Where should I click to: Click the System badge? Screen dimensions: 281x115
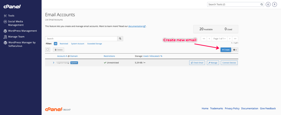(x=74, y=63)
